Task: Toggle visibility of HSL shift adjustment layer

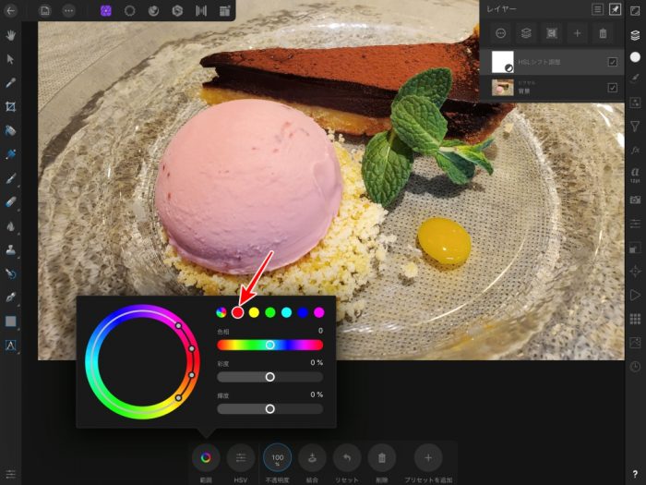Action: [x=613, y=62]
